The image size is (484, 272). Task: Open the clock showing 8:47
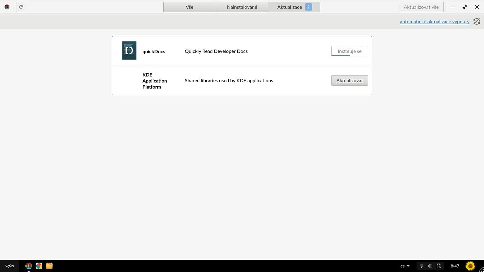point(455,266)
